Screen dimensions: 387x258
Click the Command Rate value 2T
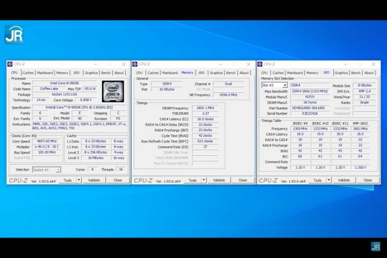tap(205, 147)
